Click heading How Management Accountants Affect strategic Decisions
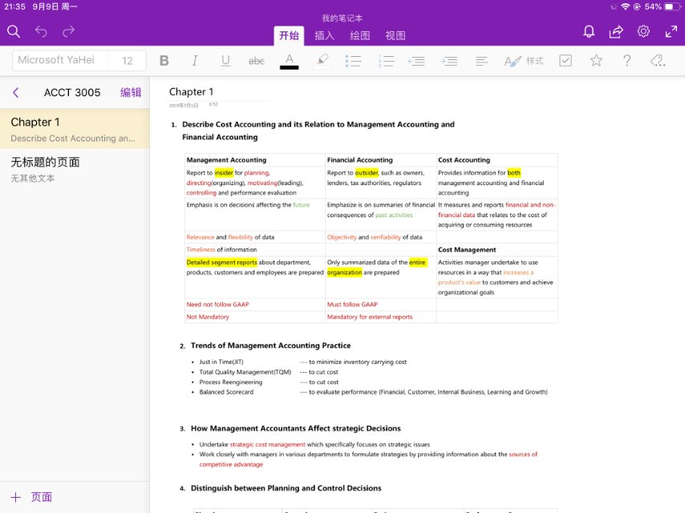685x513 pixels. [x=296, y=428]
